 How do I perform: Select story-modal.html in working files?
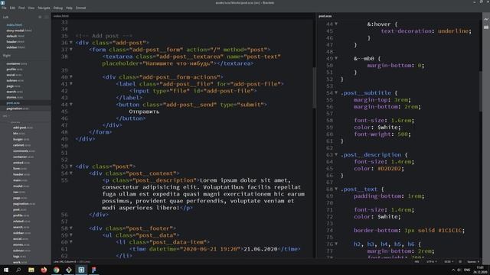[19, 31]
